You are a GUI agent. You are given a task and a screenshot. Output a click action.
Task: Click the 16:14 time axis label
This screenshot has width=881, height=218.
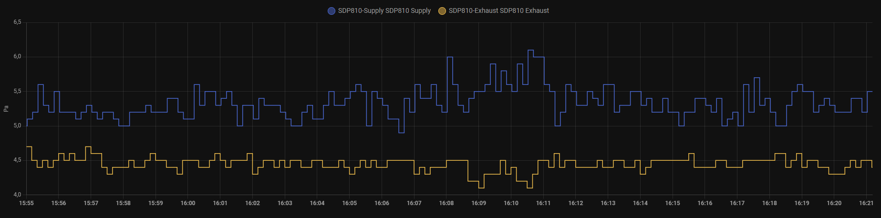(x=640, y=203)
